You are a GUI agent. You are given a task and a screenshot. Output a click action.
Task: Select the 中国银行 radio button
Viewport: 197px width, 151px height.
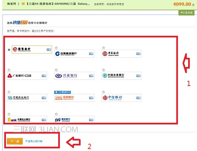point(104,48)
